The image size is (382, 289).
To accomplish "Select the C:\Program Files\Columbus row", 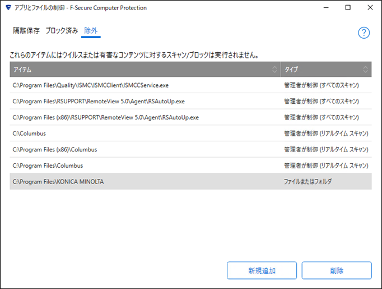I will (x=191, y=166).
